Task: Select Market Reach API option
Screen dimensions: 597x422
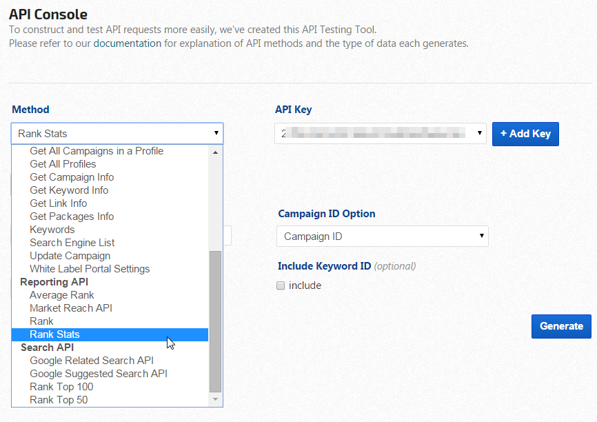Action: tap(71, 308)
